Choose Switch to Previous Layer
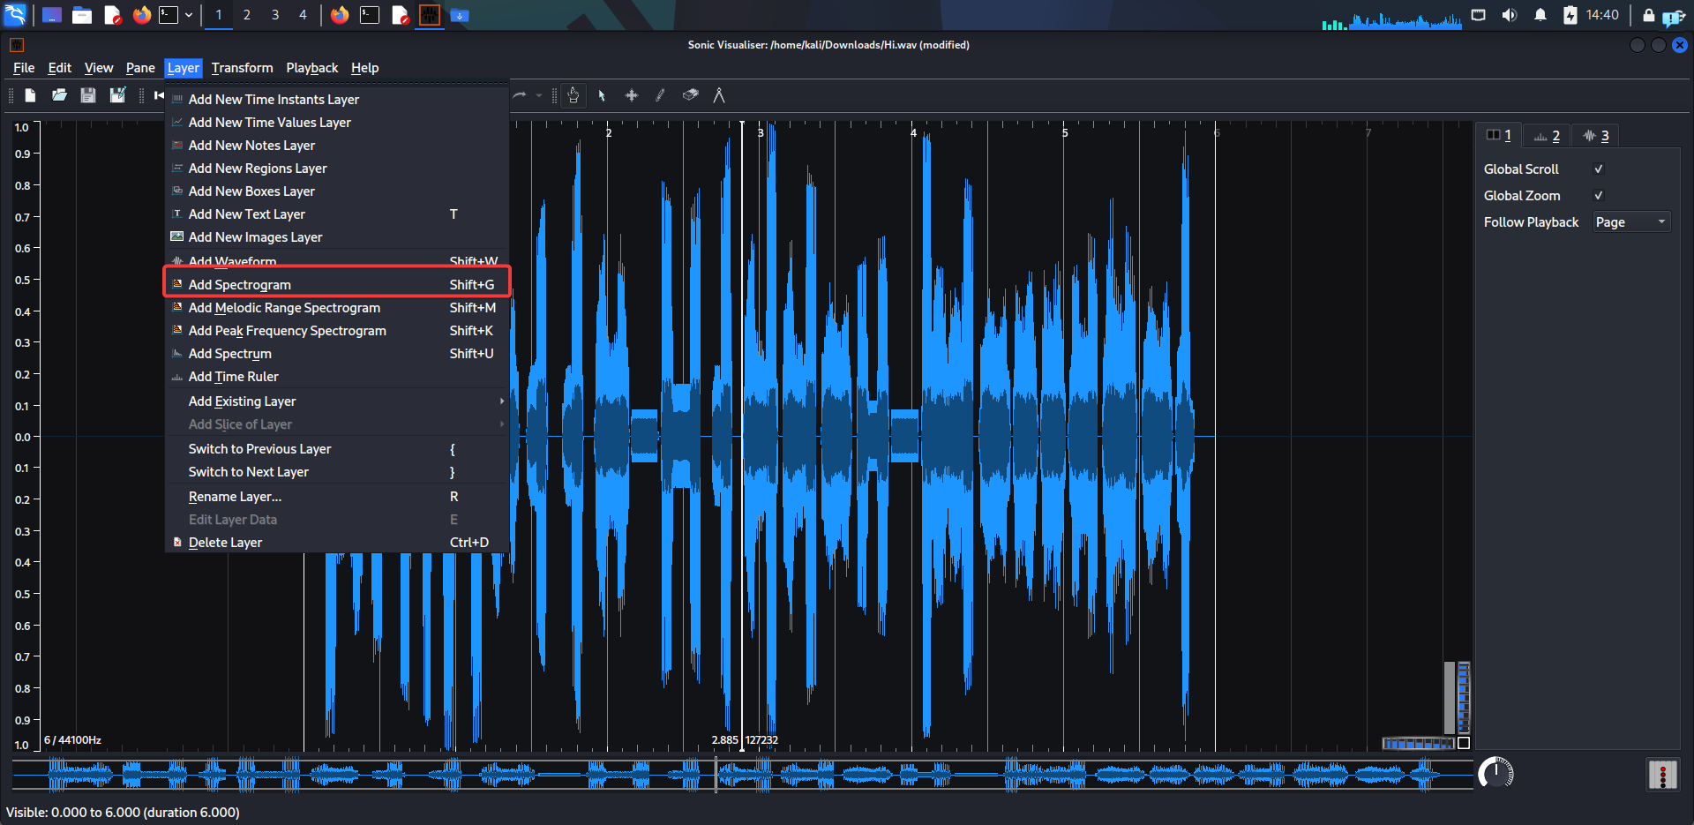 point(337,449)
